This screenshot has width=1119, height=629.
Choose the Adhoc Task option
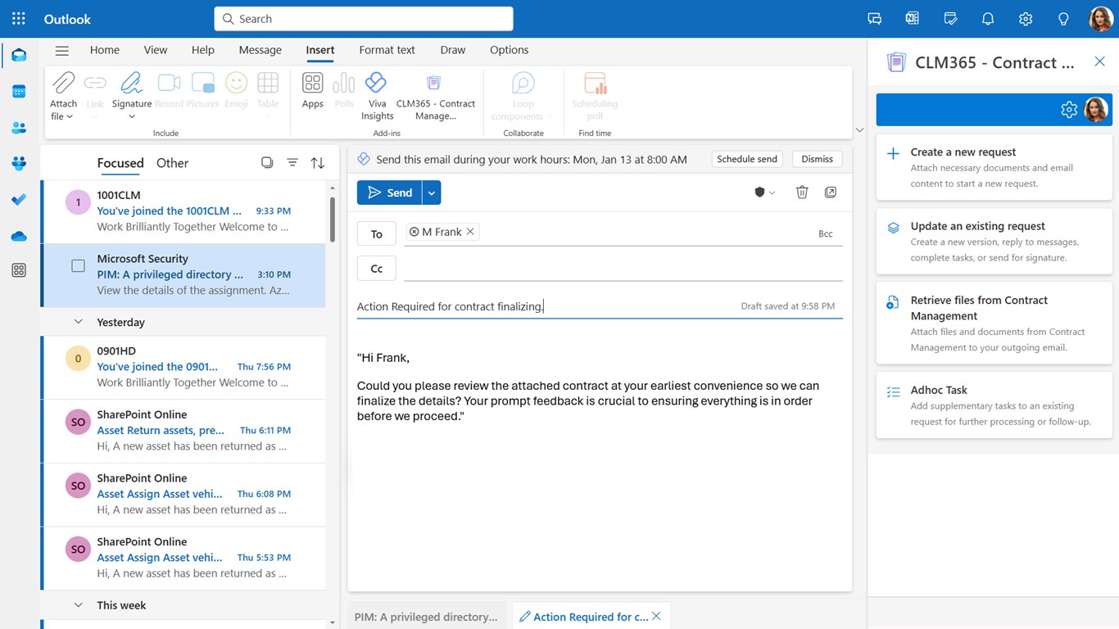tap(994, 405)
